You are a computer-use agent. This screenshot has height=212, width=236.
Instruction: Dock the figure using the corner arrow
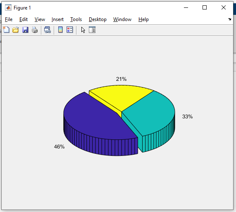[x=229, y=19]
